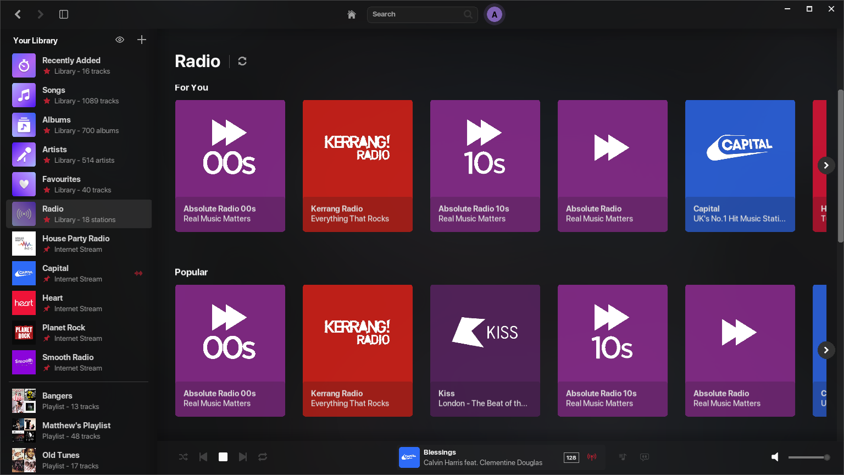844x475 pixels.
Task: Click the Planet Rock logo in sidebar
Action: tap(24, 333)
